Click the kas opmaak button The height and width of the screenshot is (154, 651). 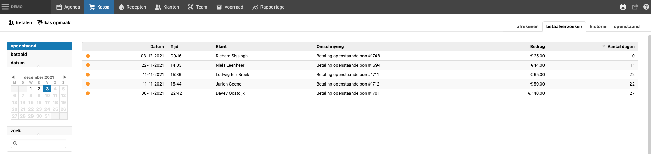pyautogui.click(x=54, y=22)
